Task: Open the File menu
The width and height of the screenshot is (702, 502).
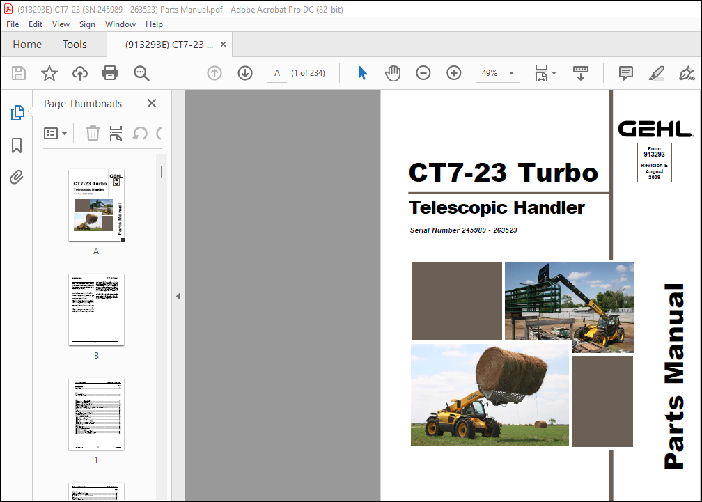Action: click(13, 24)
